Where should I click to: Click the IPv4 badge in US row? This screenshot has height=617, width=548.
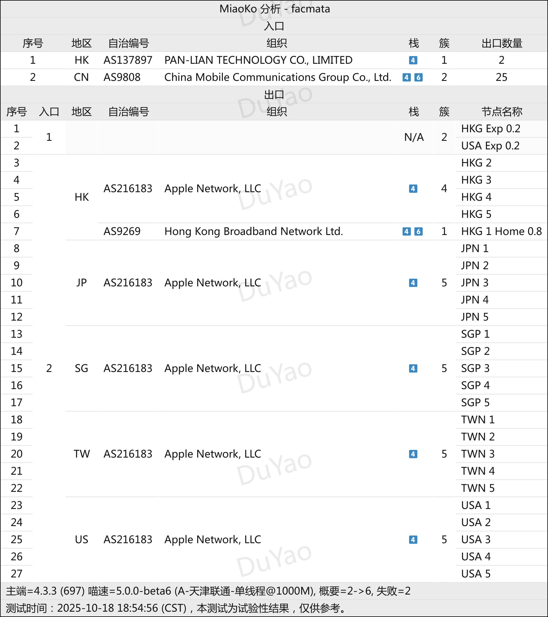[413, 539]
